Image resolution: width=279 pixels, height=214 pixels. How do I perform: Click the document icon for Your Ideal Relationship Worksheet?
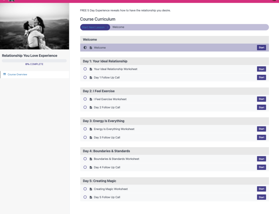91,69
